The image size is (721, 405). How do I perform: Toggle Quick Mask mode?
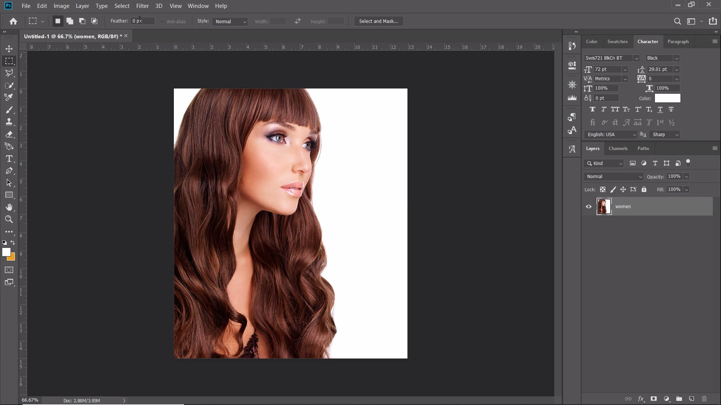coord(9,270)
